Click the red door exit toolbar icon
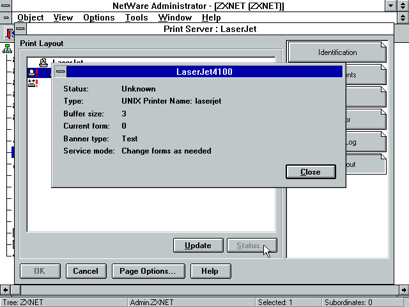The width and height of the screenshot is (409, 307). [10, 33]
